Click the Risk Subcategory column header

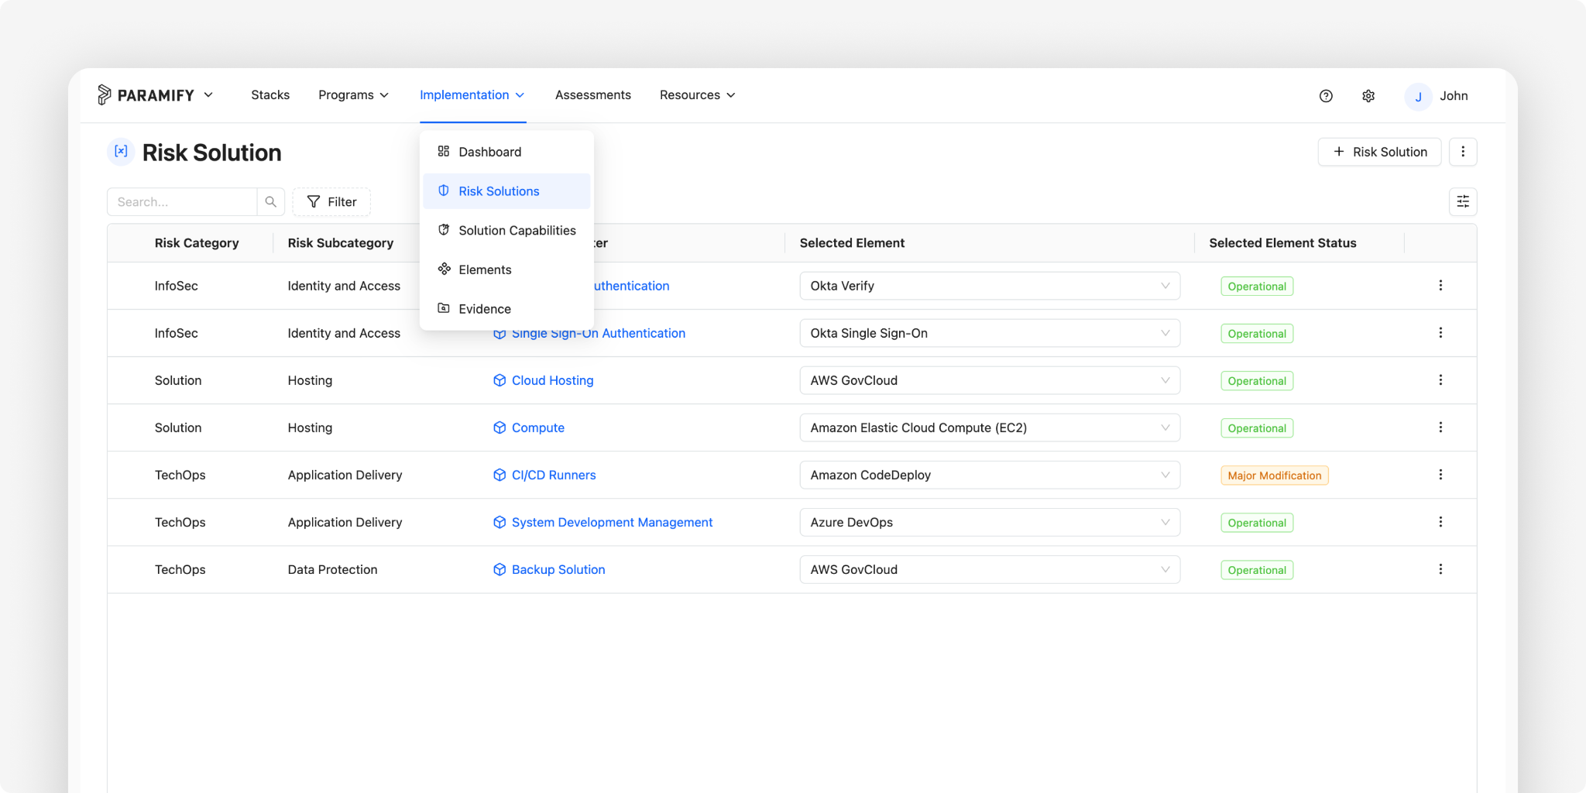[x=341, y=242]
